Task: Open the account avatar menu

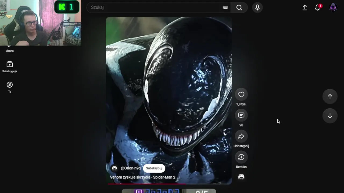Action: [333, 8]
